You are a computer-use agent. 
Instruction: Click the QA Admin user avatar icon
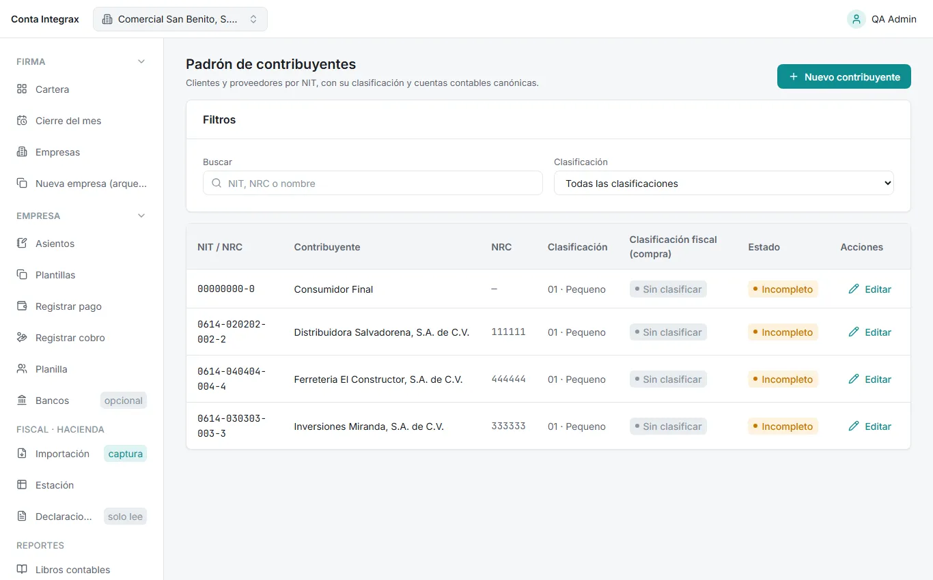857,19
